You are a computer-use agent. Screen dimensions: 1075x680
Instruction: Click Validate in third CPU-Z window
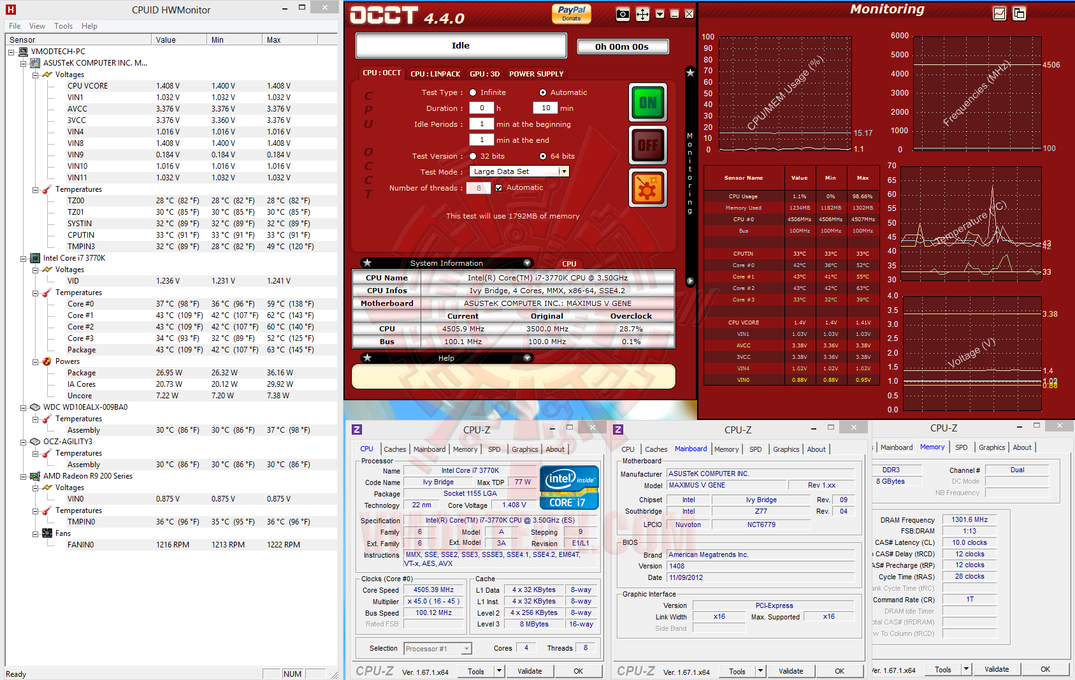click(997, 669)
